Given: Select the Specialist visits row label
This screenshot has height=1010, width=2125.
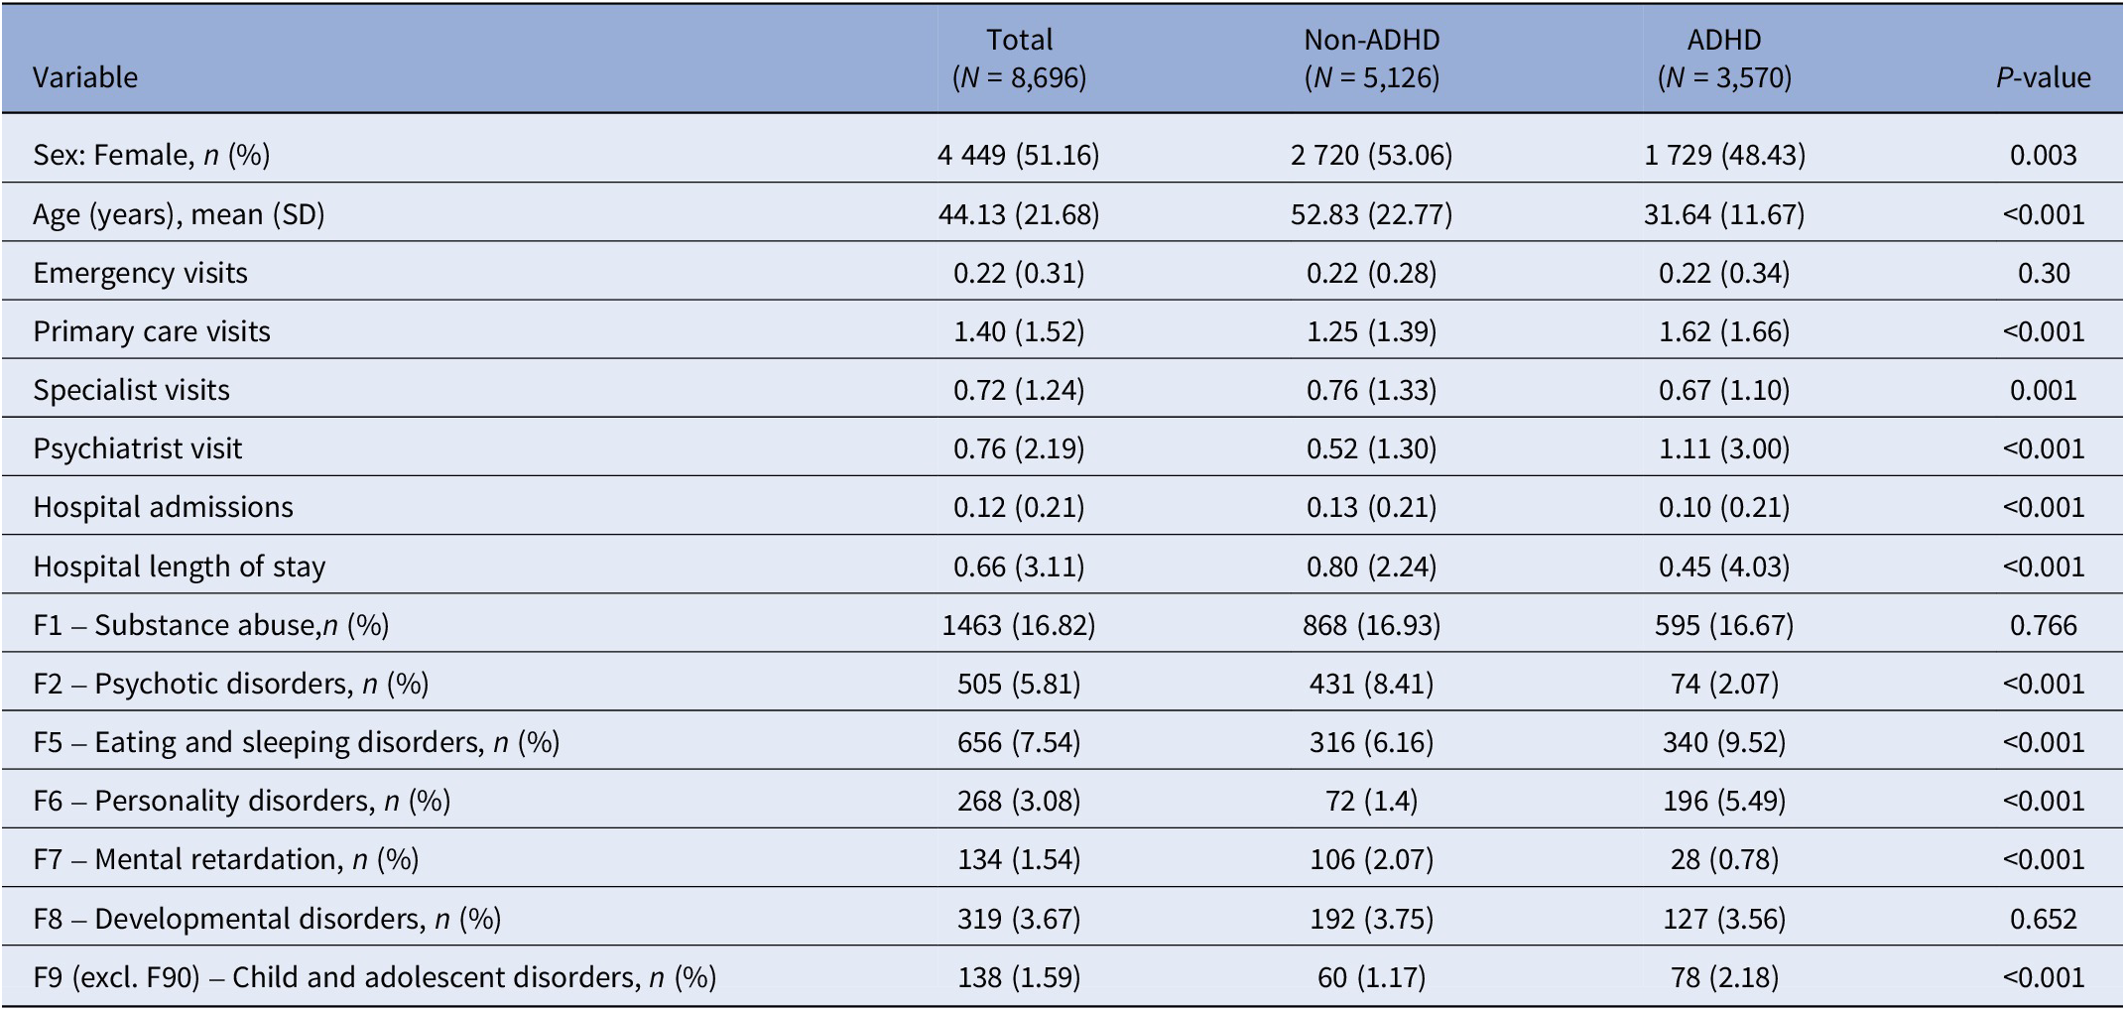Looking at the screenshot, I should click(x=131, y=390).
